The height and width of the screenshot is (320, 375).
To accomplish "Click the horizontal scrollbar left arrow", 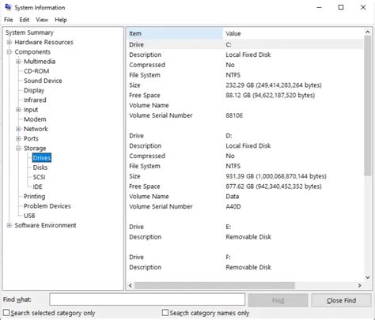I will point(131,285).
